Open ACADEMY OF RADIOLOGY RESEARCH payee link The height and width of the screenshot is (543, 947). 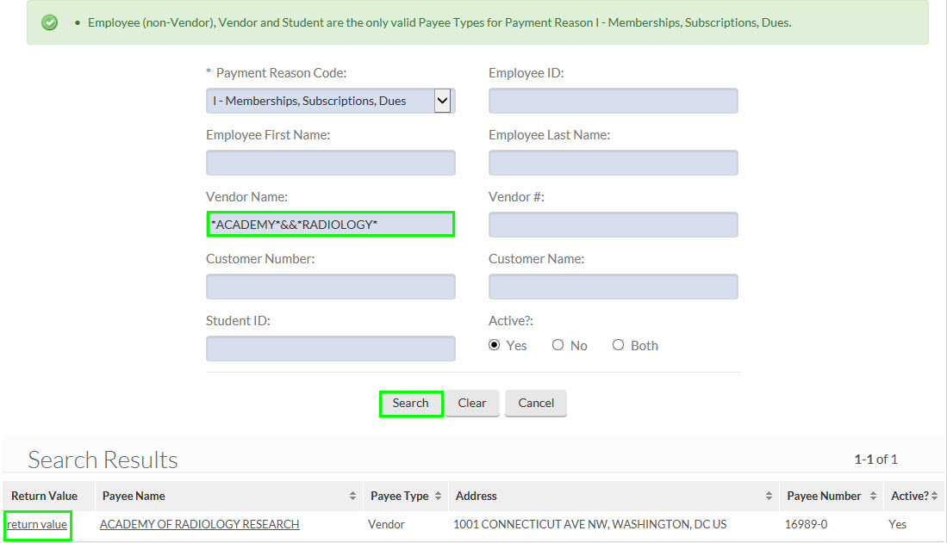(x=199, y=524)
